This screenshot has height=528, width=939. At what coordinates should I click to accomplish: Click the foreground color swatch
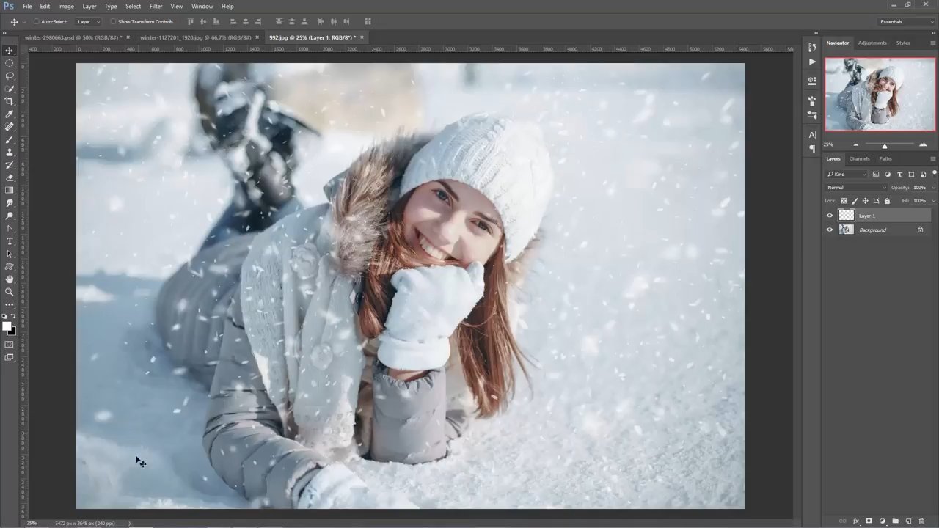coord(7,326)
